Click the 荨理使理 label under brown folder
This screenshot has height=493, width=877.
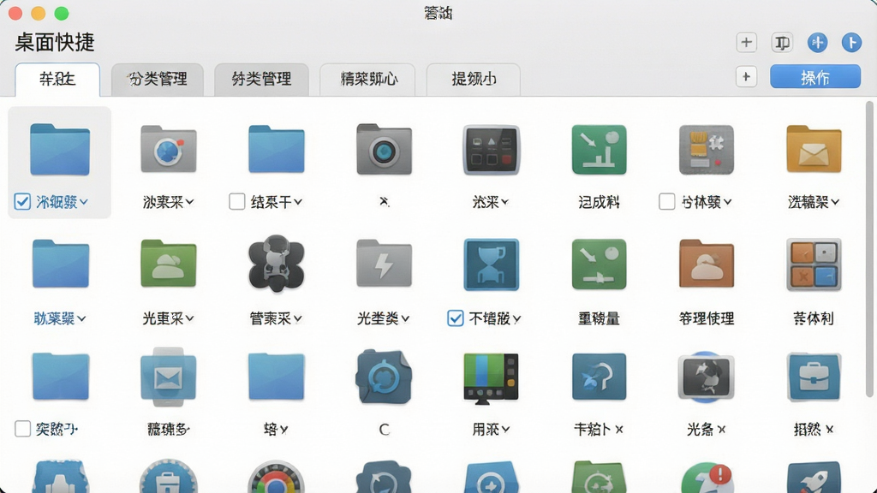coord(706,318)
